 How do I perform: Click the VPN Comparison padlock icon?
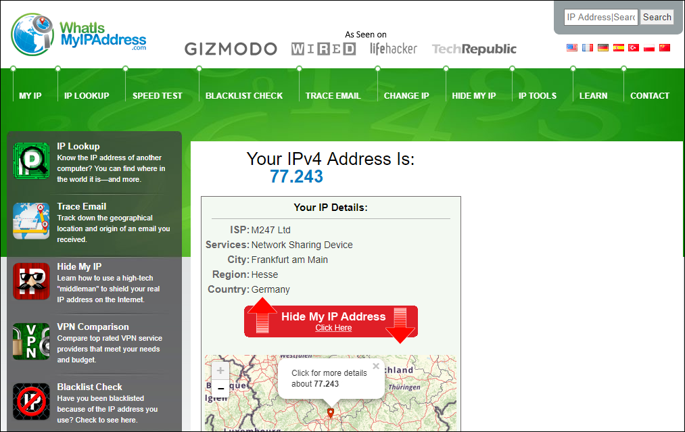pos(32,341)
